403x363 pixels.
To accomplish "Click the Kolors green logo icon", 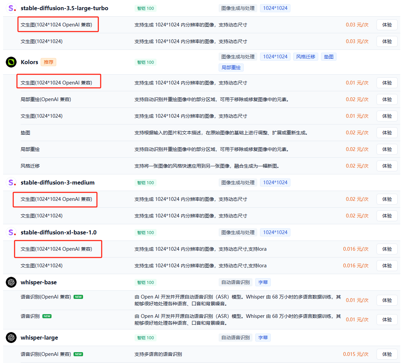I will click(x=11, y=62).
